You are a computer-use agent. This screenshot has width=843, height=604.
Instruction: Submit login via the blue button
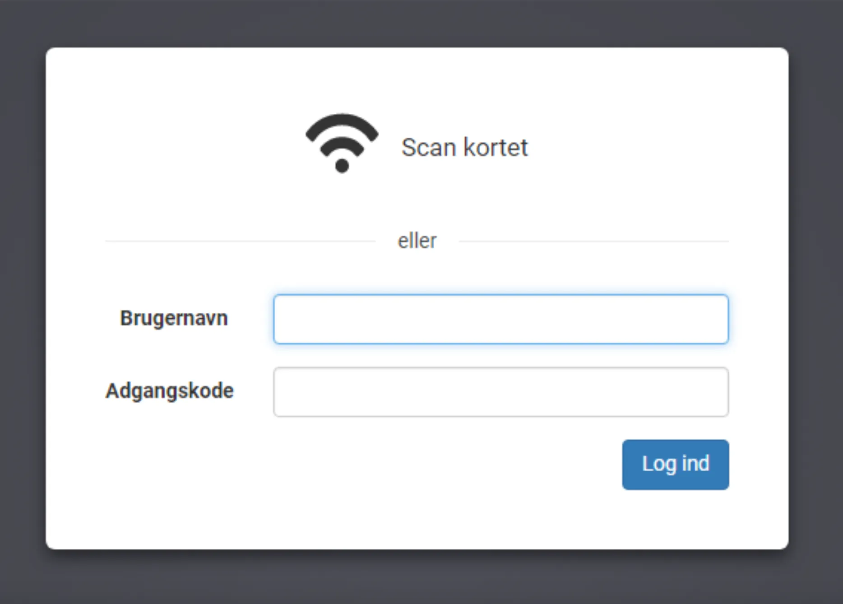(675, 464)
